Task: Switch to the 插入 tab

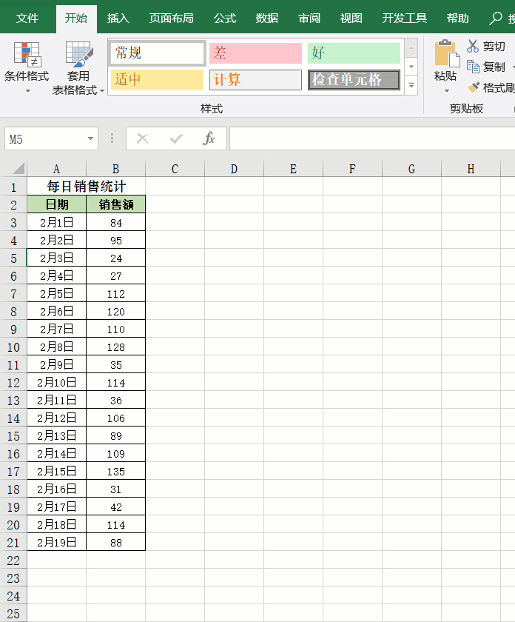Action: click(118, 19)
